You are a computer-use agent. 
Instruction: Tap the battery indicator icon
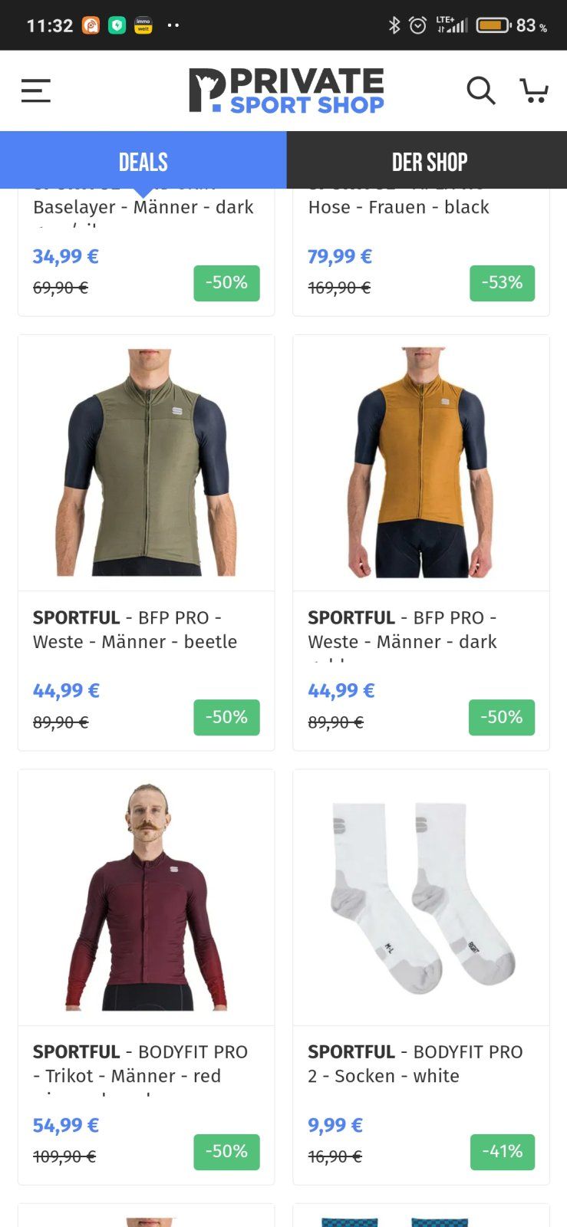[x=493, y=25]
